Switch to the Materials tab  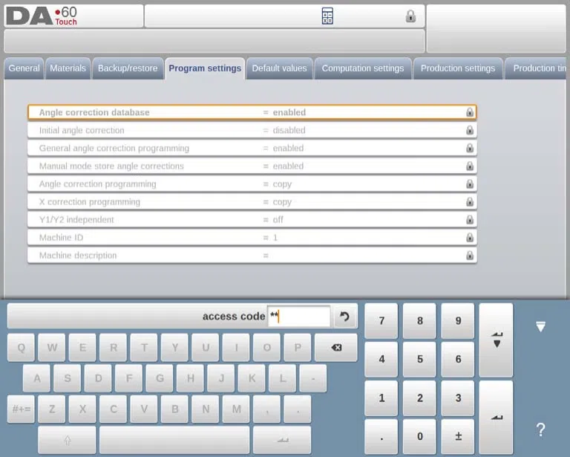click(x=68, y=68)
